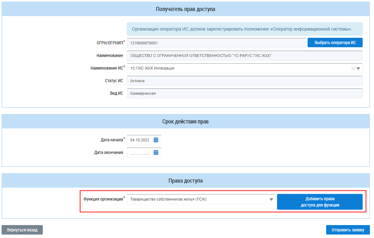Focus the ОГРН/ОГРНИП input field
Viewport: 374px width, 238px height.
pos(216,43)
